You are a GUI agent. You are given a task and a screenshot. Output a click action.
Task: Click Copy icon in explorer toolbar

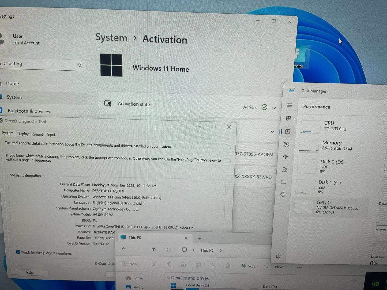(x=169, y=264)
